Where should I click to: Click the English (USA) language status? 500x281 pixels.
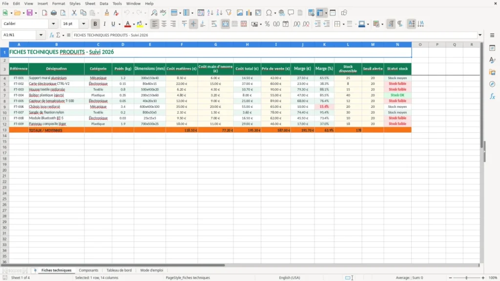coord(290,278)
